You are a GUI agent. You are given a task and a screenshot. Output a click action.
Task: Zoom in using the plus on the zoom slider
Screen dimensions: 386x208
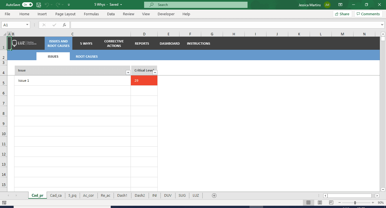coord(372,202)
